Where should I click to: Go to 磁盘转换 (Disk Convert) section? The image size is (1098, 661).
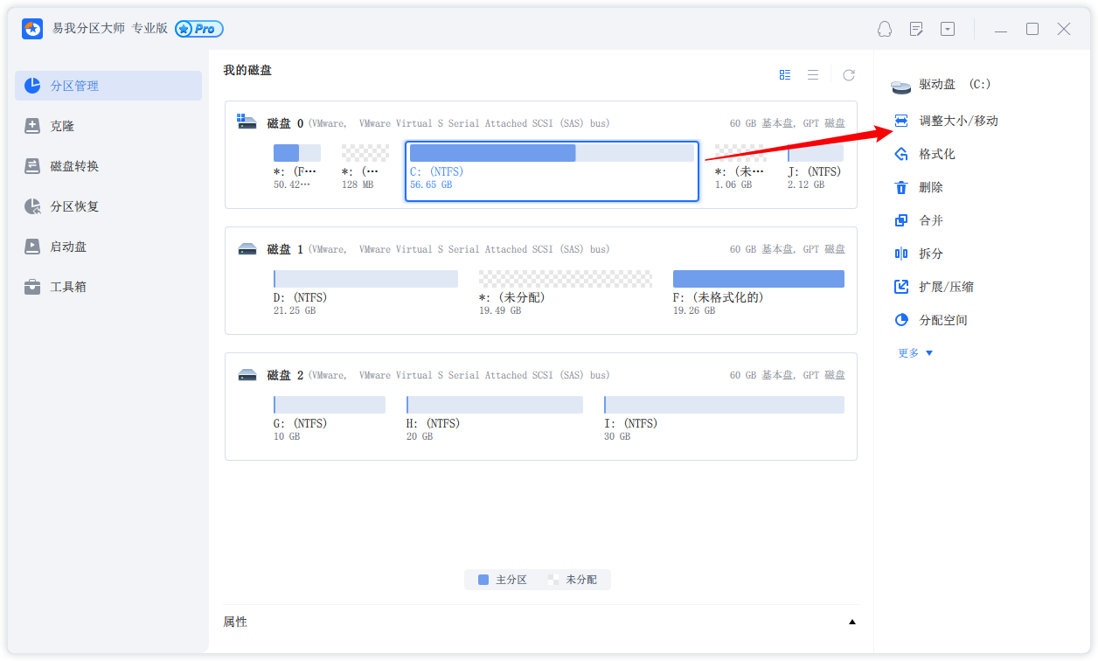click(x=74, y=166)
